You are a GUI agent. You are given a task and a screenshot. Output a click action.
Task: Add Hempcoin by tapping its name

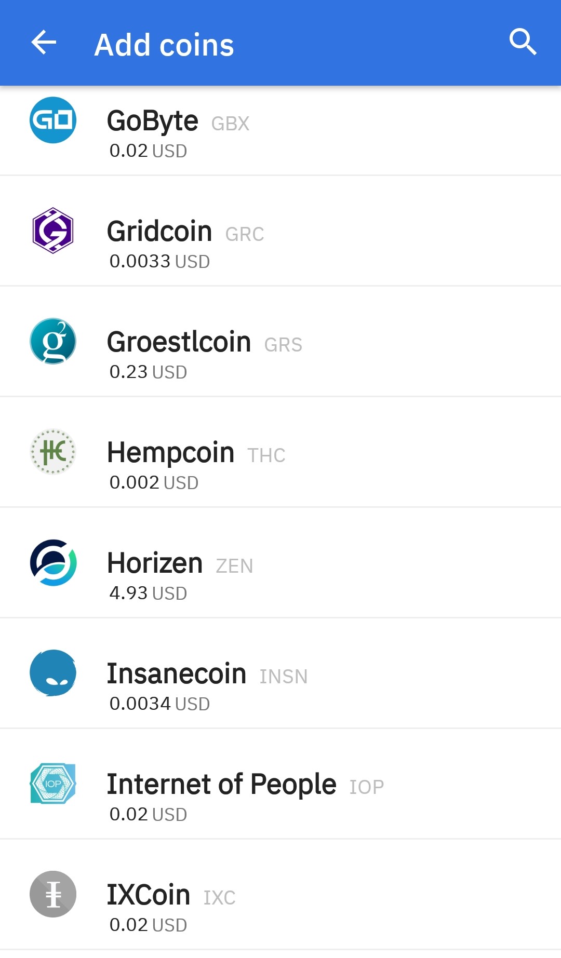(x=170, y=453)
